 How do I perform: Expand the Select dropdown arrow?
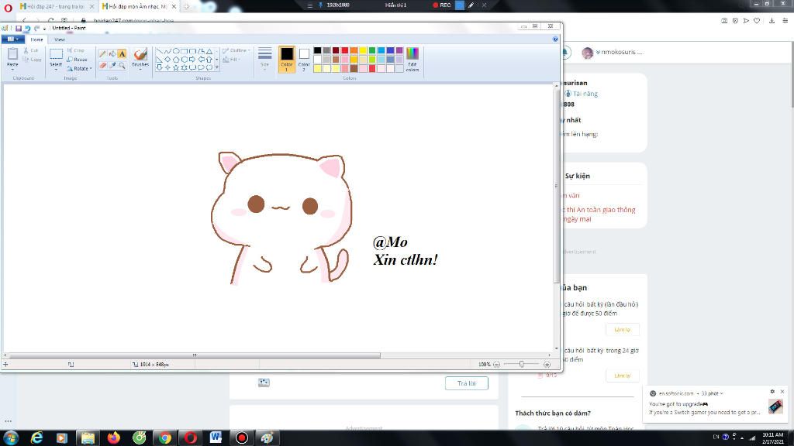click(x=56, y=69)
